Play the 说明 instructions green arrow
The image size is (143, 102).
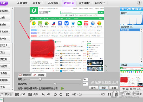pyautogui.click(x=62, y=88)
